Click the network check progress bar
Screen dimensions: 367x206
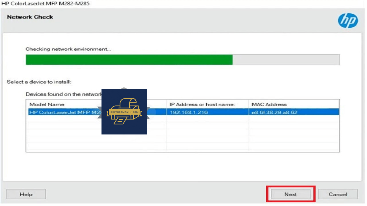(x=183, y=60)
